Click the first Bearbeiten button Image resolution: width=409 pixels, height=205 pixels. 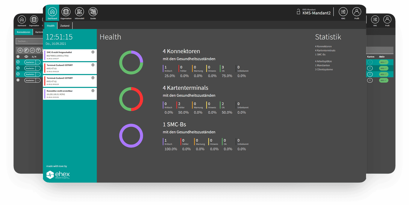point(30,62)
